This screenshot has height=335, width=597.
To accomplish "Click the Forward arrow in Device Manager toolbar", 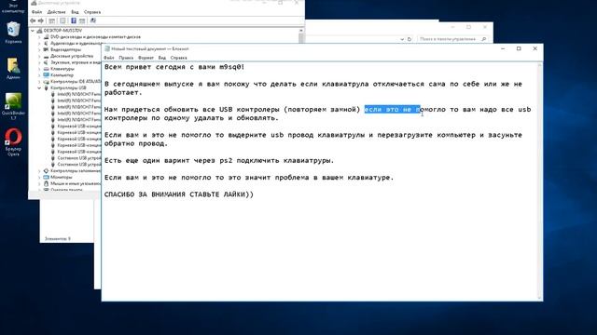I will pos(41,20).
